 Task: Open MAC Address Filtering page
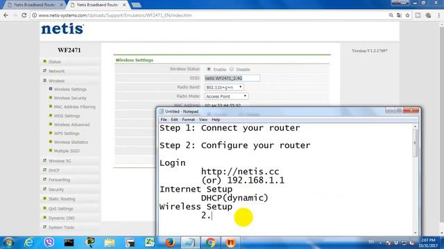[74, 107]
